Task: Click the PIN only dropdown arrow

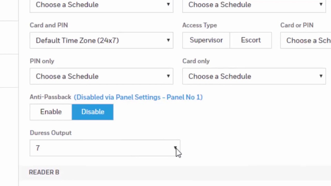Action: pyautogui.click(x=168, y=76)
